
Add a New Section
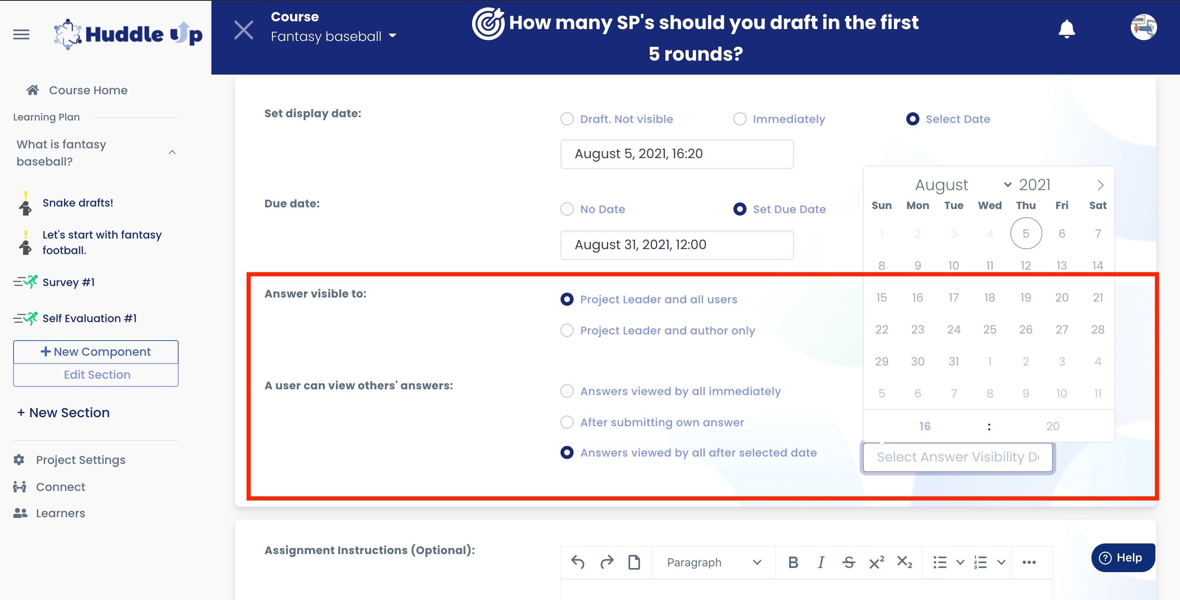click(63, 413)
